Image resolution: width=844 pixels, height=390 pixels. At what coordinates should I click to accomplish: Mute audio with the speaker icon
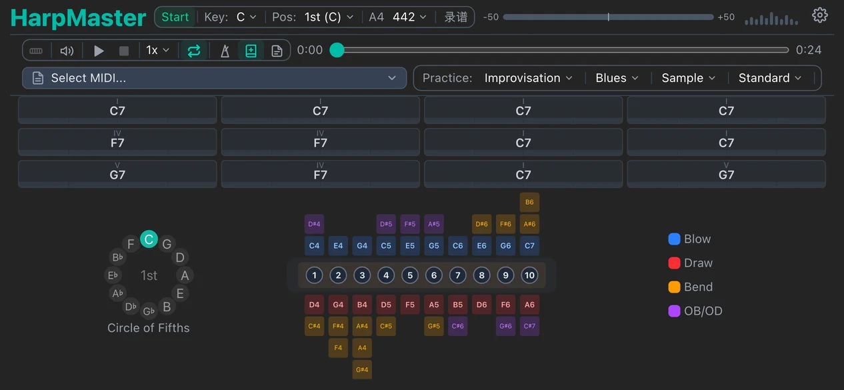(67, 50)
